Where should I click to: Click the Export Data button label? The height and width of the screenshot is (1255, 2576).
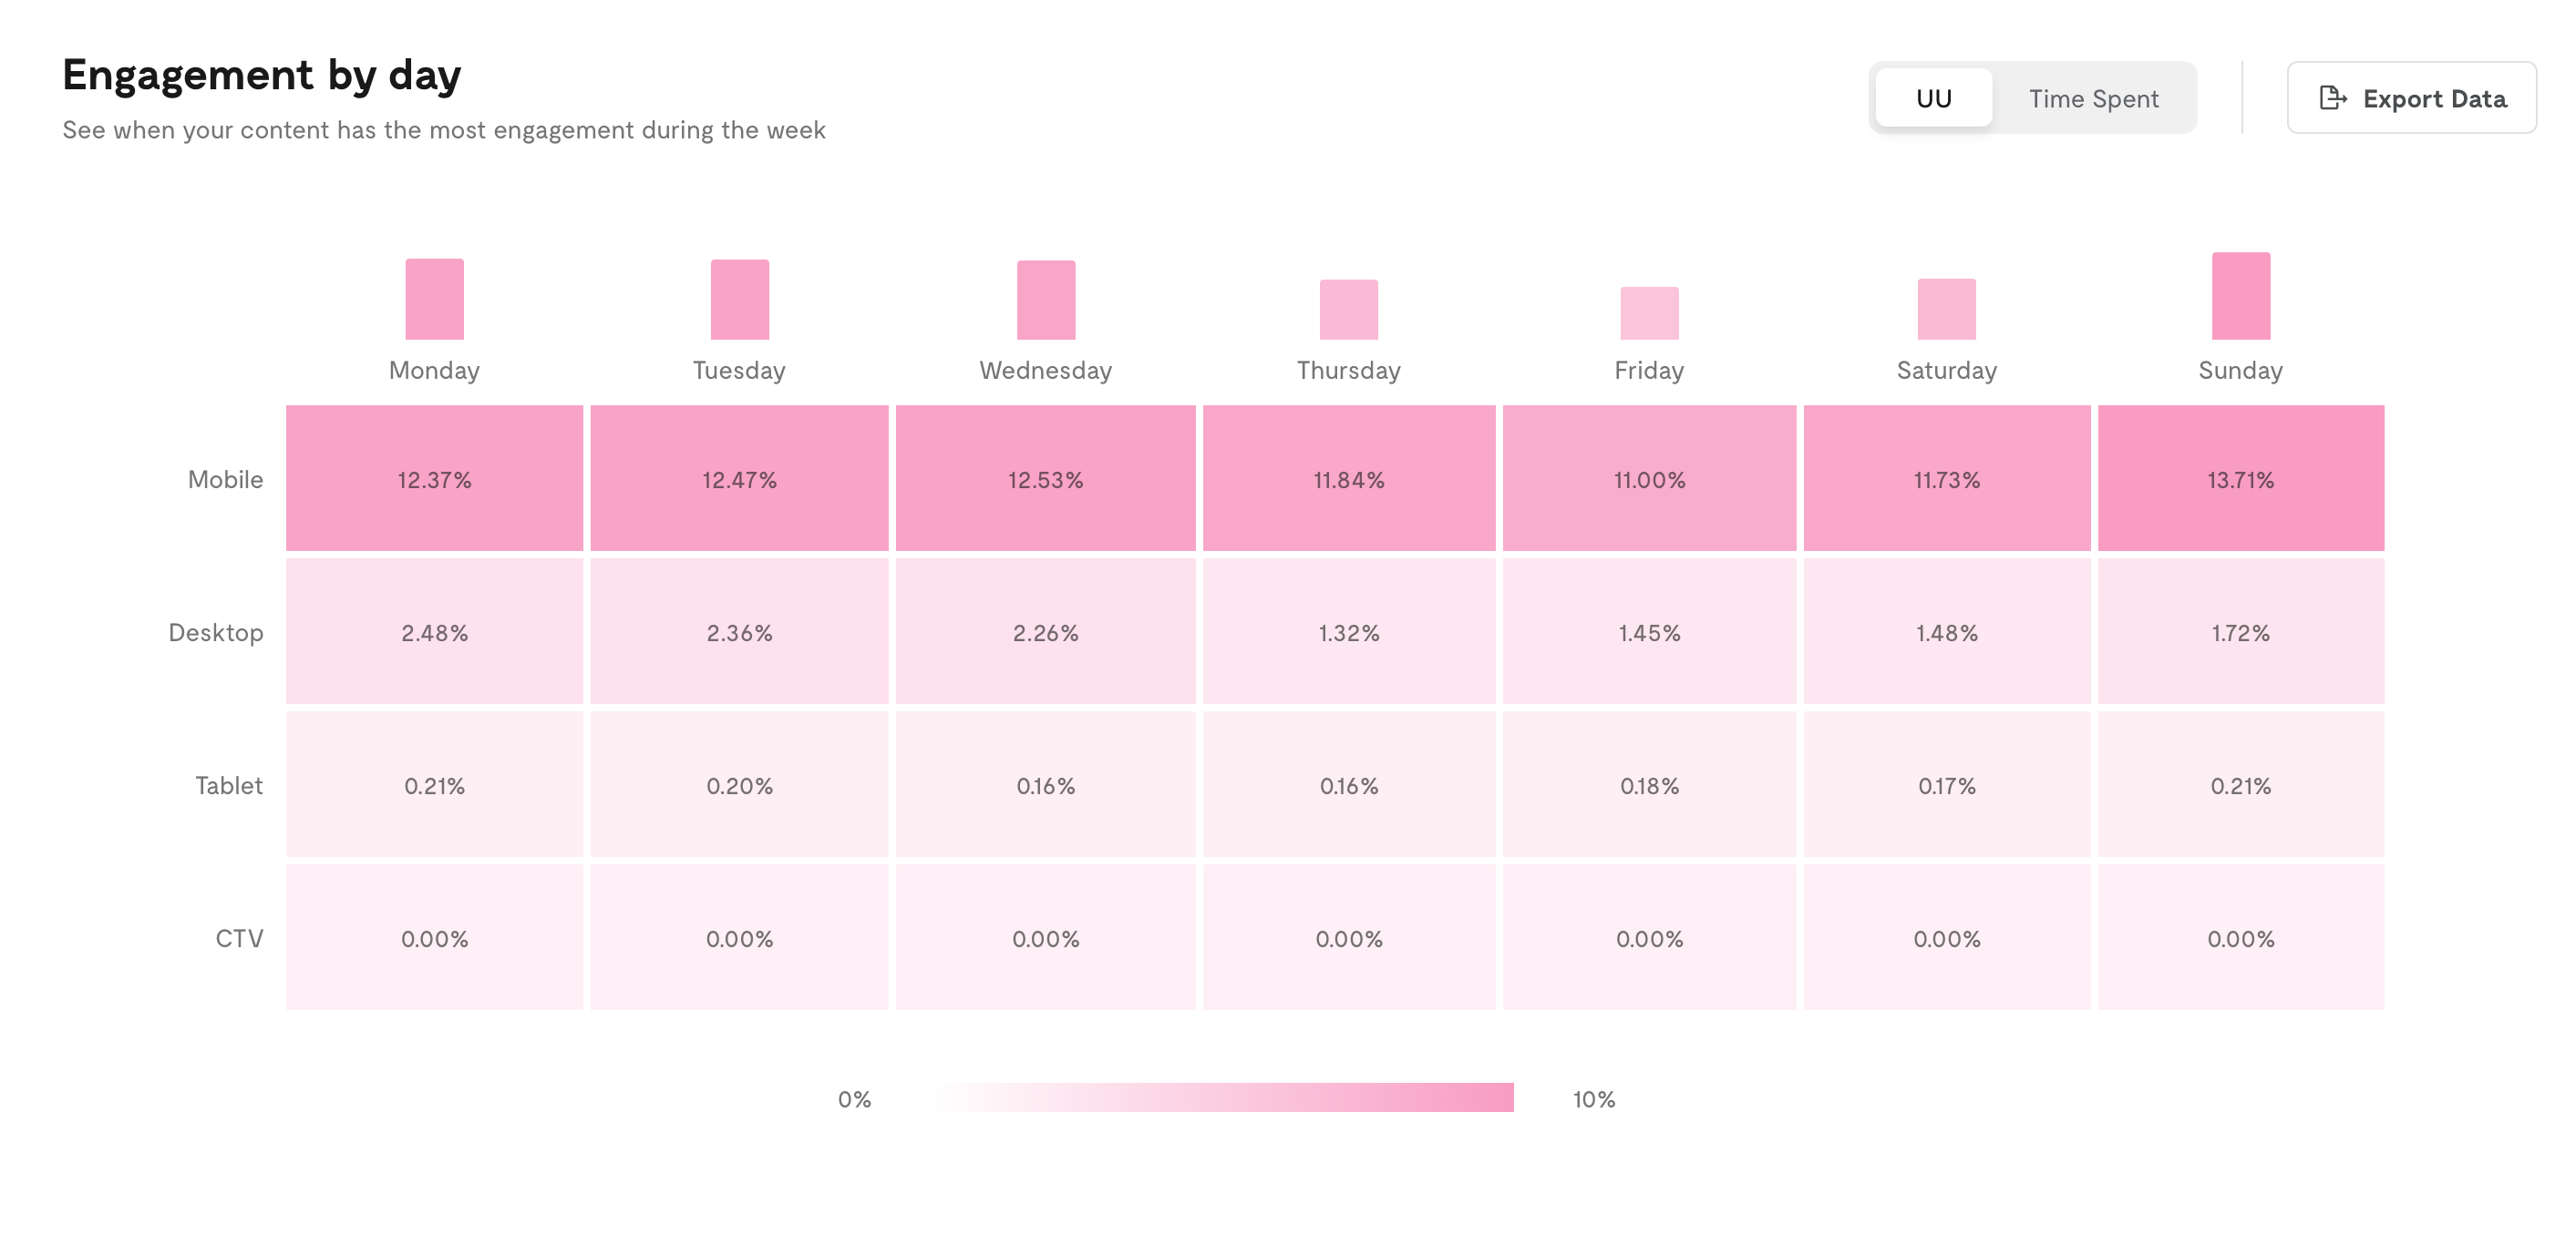pos(2434,98)
